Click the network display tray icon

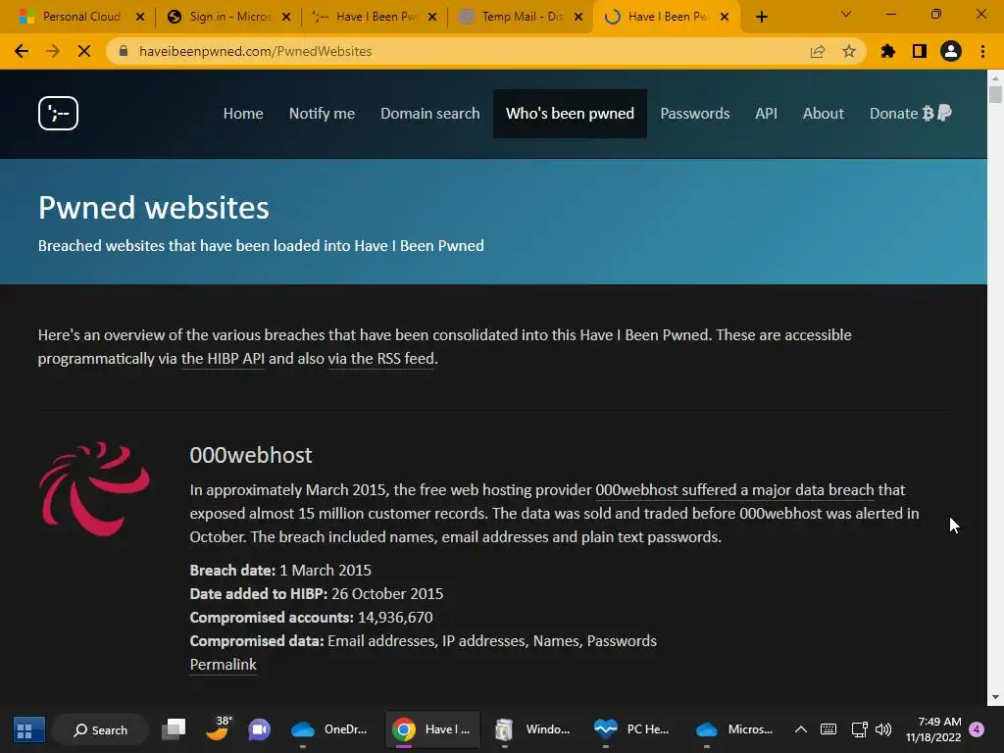(859, 729)
